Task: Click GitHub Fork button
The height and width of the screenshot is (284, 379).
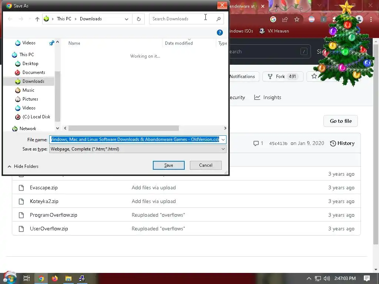Action: (x=283, y=77)
